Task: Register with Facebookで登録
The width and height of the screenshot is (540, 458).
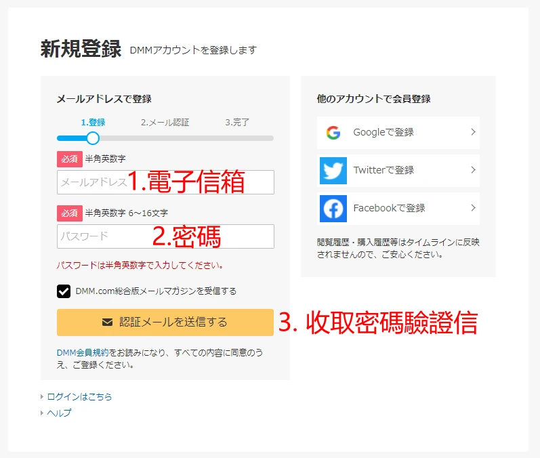Action: 398,209
